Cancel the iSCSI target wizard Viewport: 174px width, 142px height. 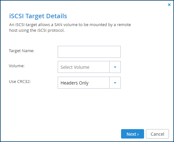(x=157, y=134)
